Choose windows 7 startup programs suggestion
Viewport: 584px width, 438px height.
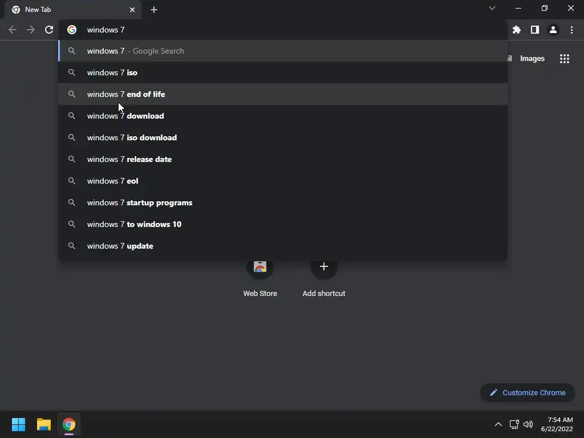tap(140, 202)
